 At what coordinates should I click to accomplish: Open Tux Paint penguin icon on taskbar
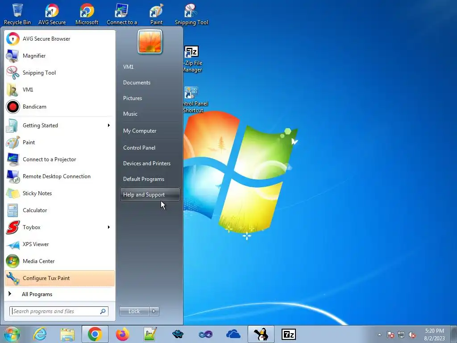[x=261, y=334]
